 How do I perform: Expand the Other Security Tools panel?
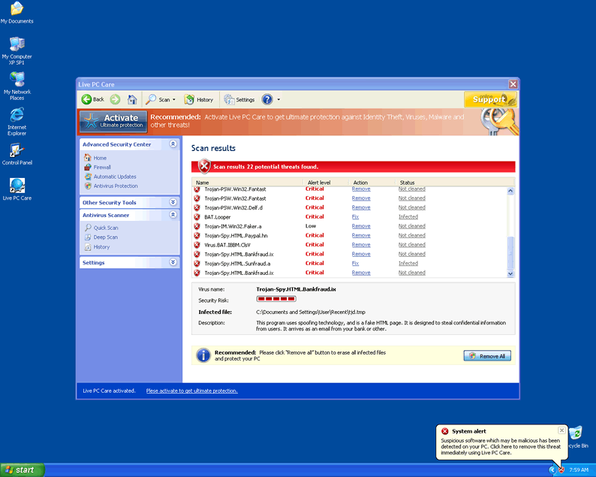(x=173, y=202)
